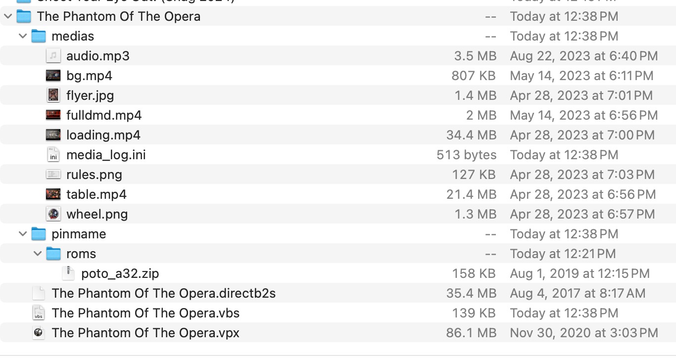Screen dimensions: 676x358
Task: Collapse The Phantom Of The Opera folder
Action: click(8, 16)
